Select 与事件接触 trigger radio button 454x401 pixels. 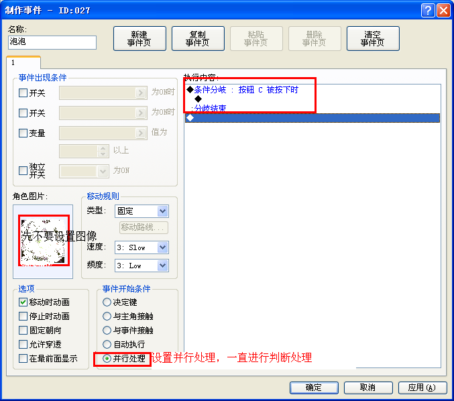coord(107,331)
